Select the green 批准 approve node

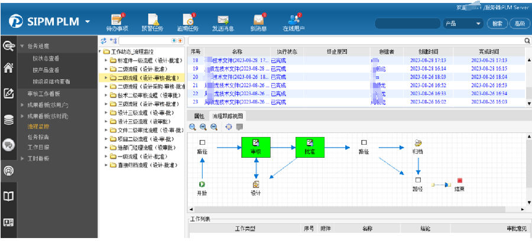point(310,147)
